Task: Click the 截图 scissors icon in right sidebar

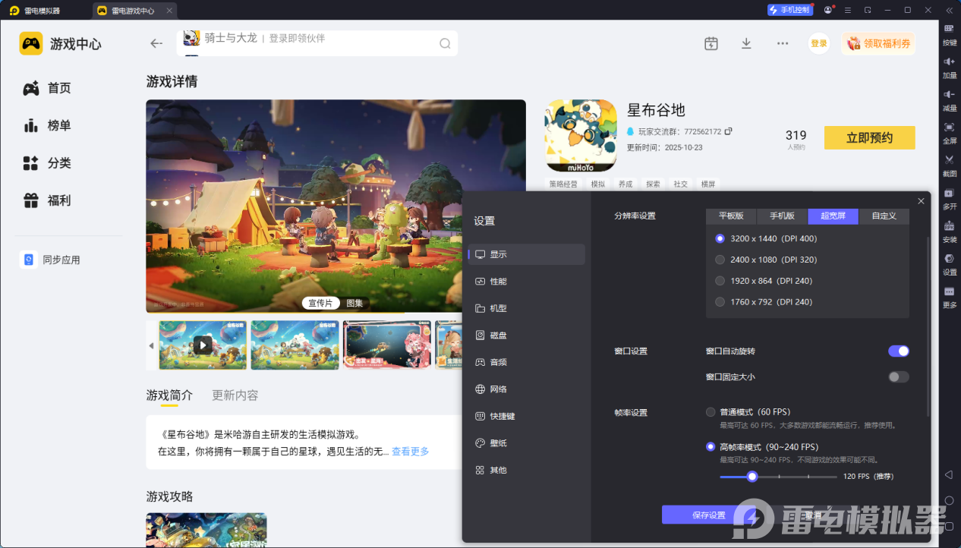Action: [x=949, y=160]
